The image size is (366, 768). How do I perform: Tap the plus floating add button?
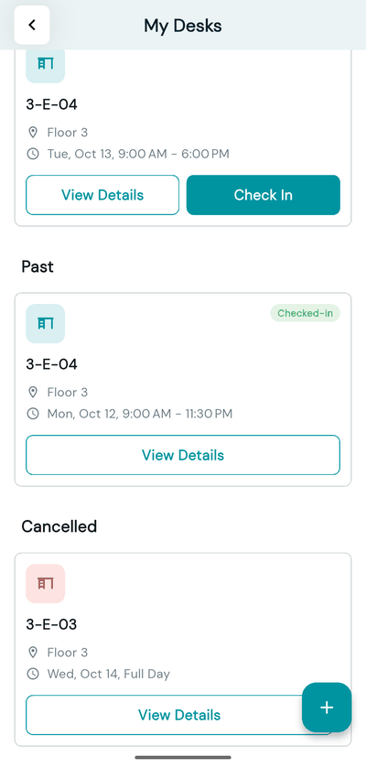(327, 708)
